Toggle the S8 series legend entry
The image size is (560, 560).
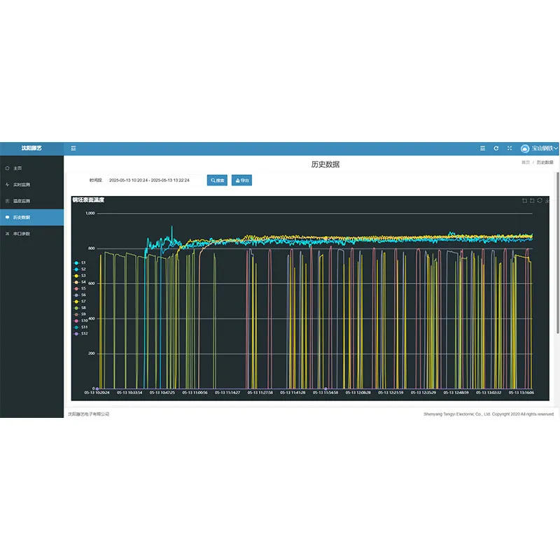pos(80,307)
